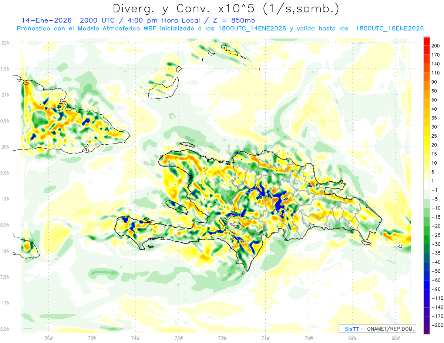This screenshot has width=444, height=343.
Task: Click the '68W' longitude label
Action: [x=396, y=338]
